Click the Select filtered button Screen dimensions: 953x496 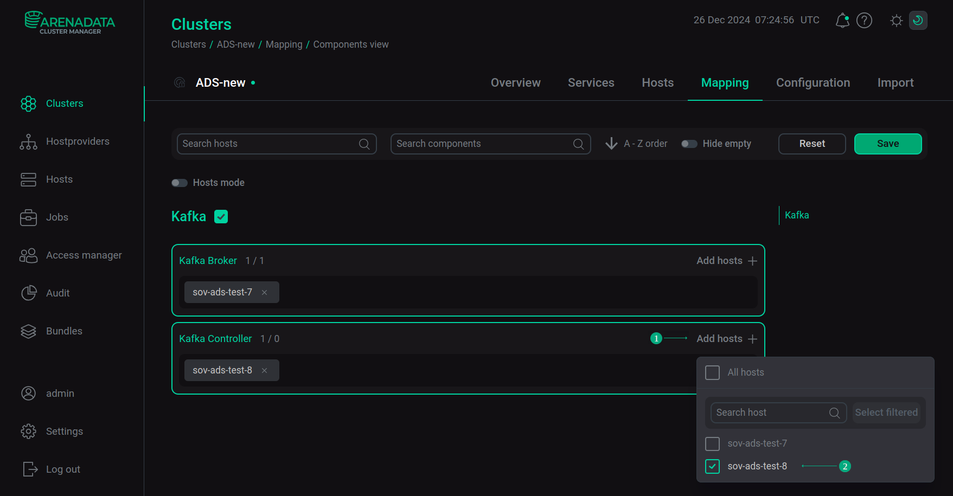[886, 413]
